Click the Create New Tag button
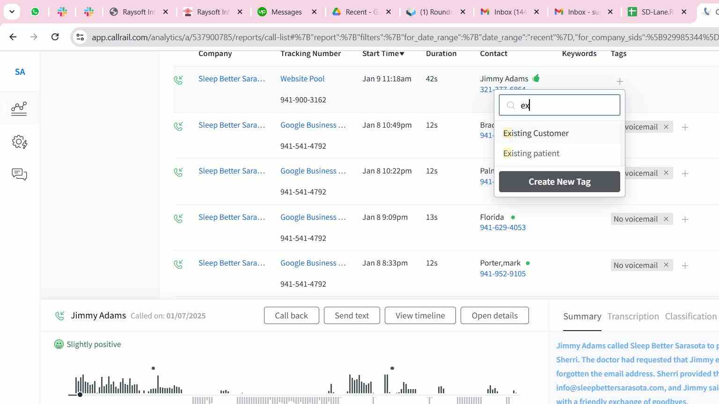This screenshot has width=719, height=404. pos(559,181)
